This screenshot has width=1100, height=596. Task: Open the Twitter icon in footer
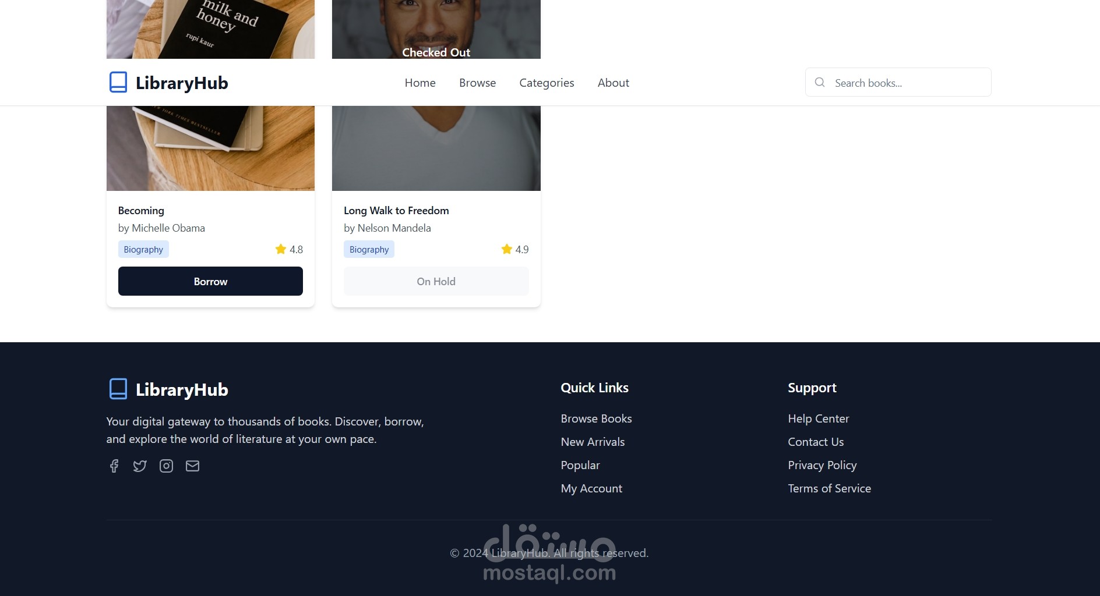click(x=140, y=466)
